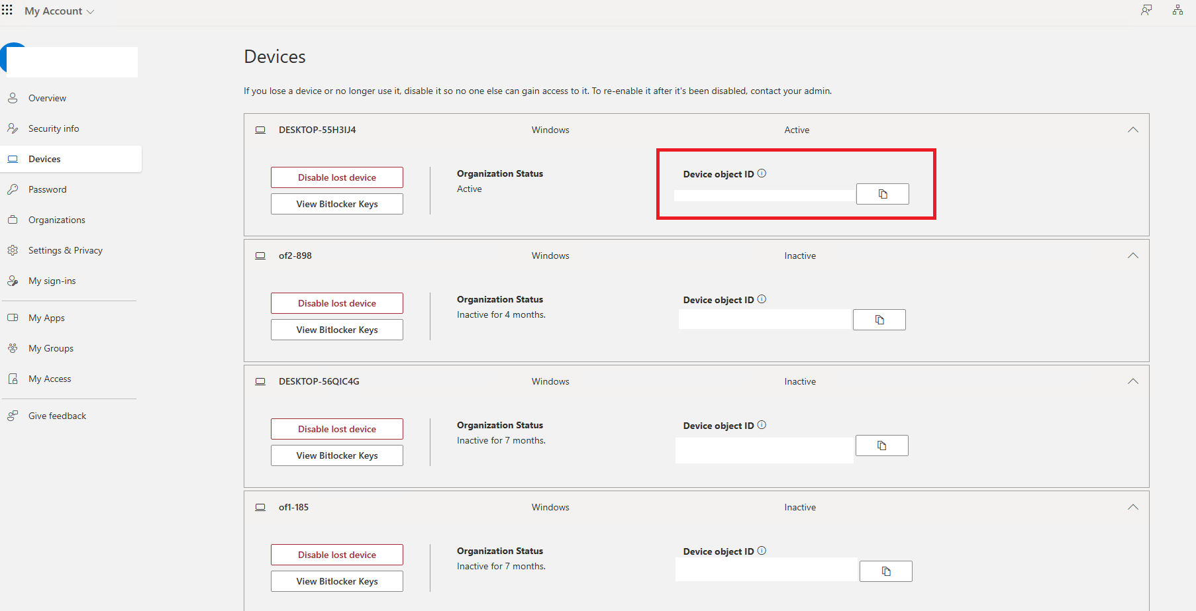Copy Device object ID of DESKTOP-55H3IJ4
The image size is (1196, 611).
tap(883, 194)
